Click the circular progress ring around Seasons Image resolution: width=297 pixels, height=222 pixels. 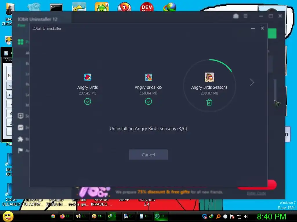click(x=209, y=86)
